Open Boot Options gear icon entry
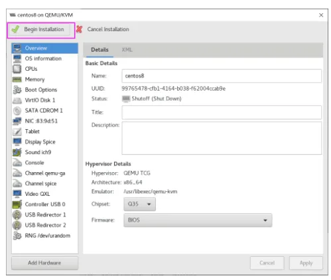Viewport: 331px width, 280px height. [x=17, y=89]
